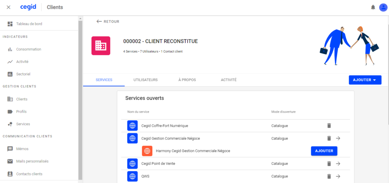
Task: Click the Cegid Point de Vente service name
Action: [x=158, y=164]
